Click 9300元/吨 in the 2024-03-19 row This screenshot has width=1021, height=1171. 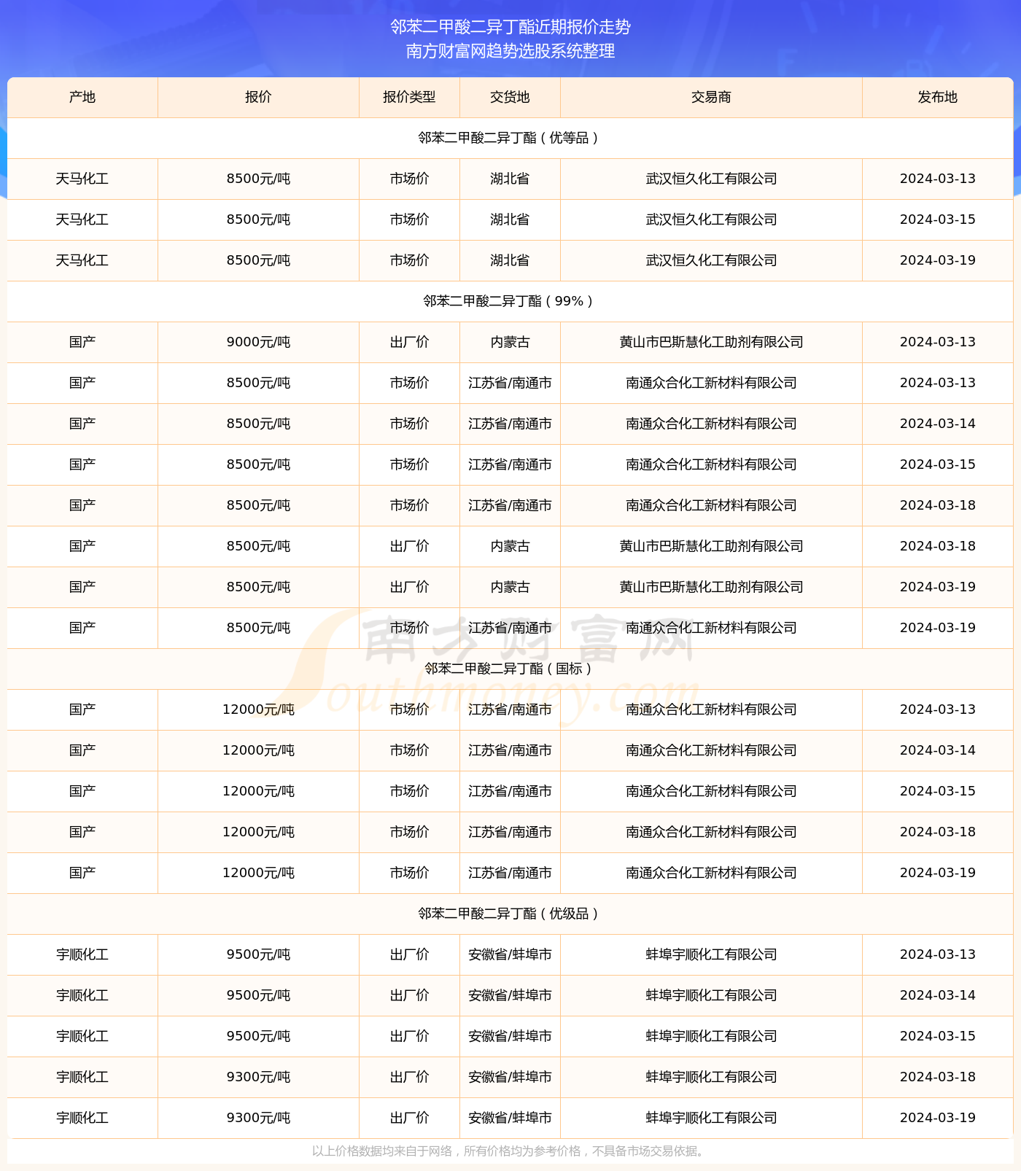click(x=258, y=1118)
